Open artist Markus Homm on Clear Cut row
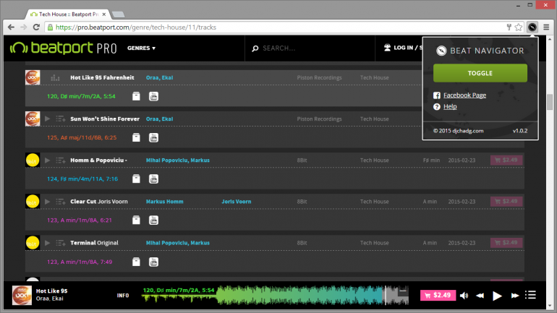Viewport: 557px width, 313px height. coord(164,202)
